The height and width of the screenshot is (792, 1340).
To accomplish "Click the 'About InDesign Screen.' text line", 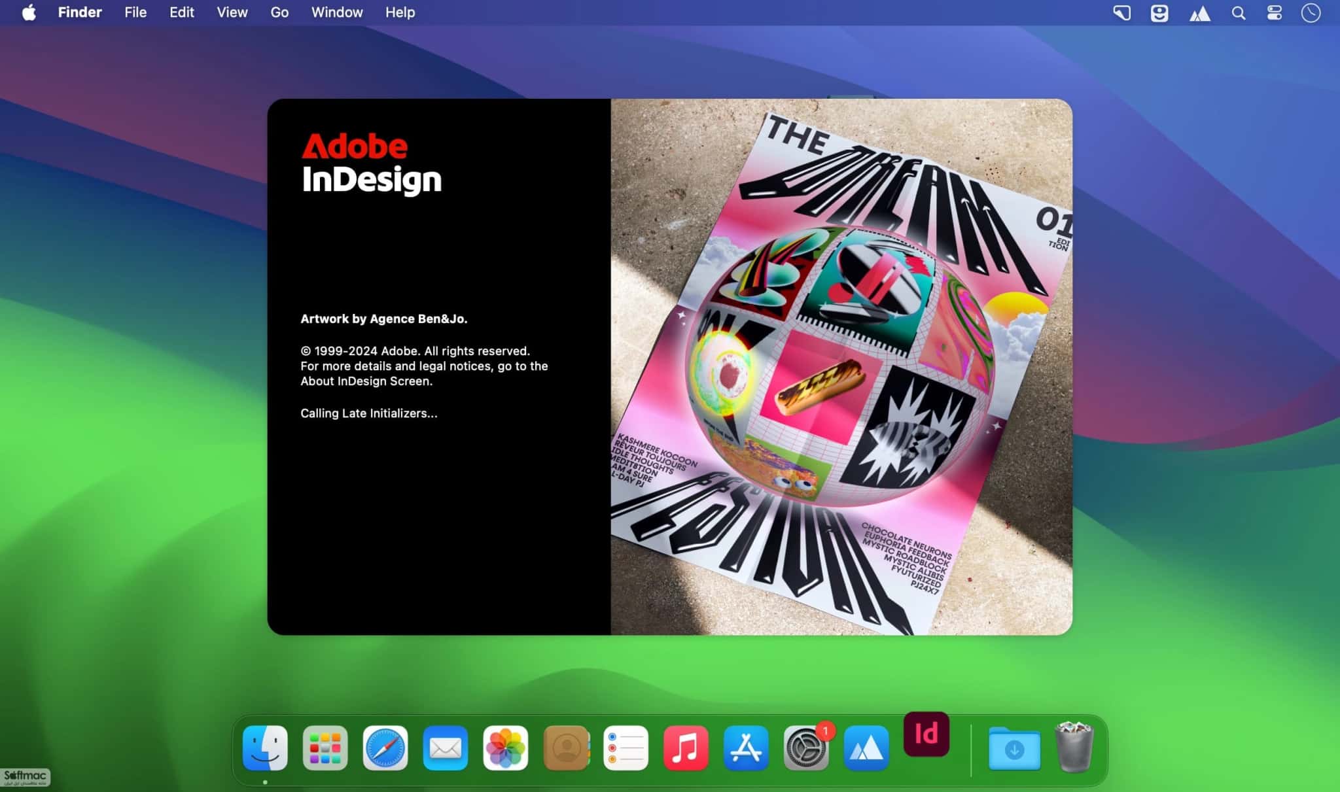I will 366,381.
